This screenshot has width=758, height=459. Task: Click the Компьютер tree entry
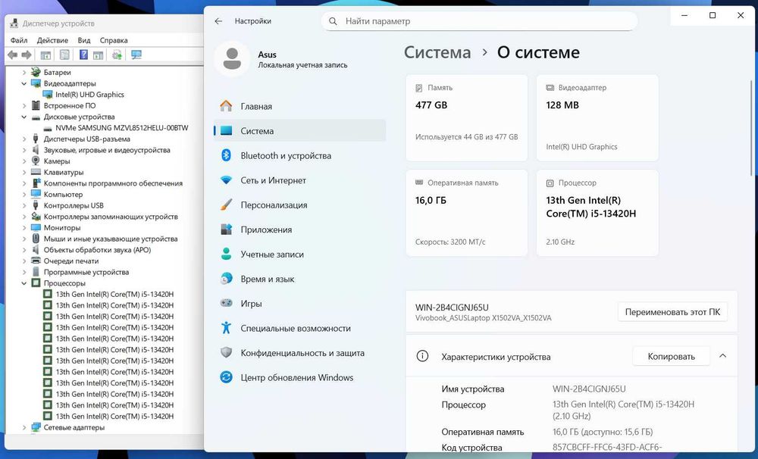point(64,195)
